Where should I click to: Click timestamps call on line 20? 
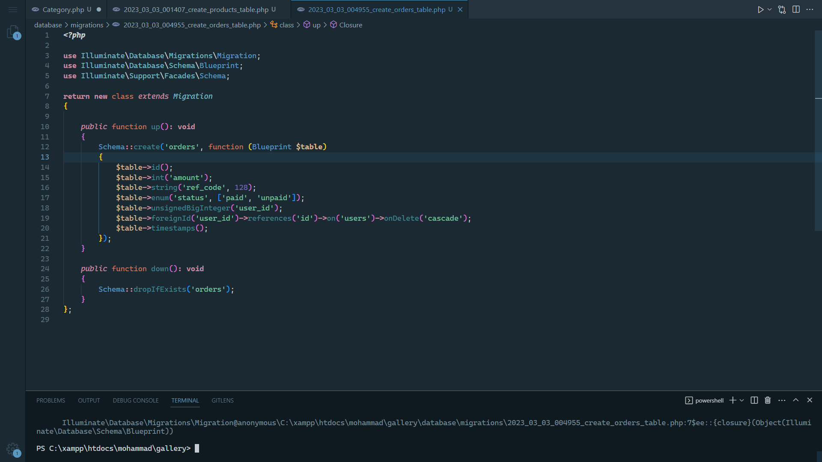tap(173, 228)
